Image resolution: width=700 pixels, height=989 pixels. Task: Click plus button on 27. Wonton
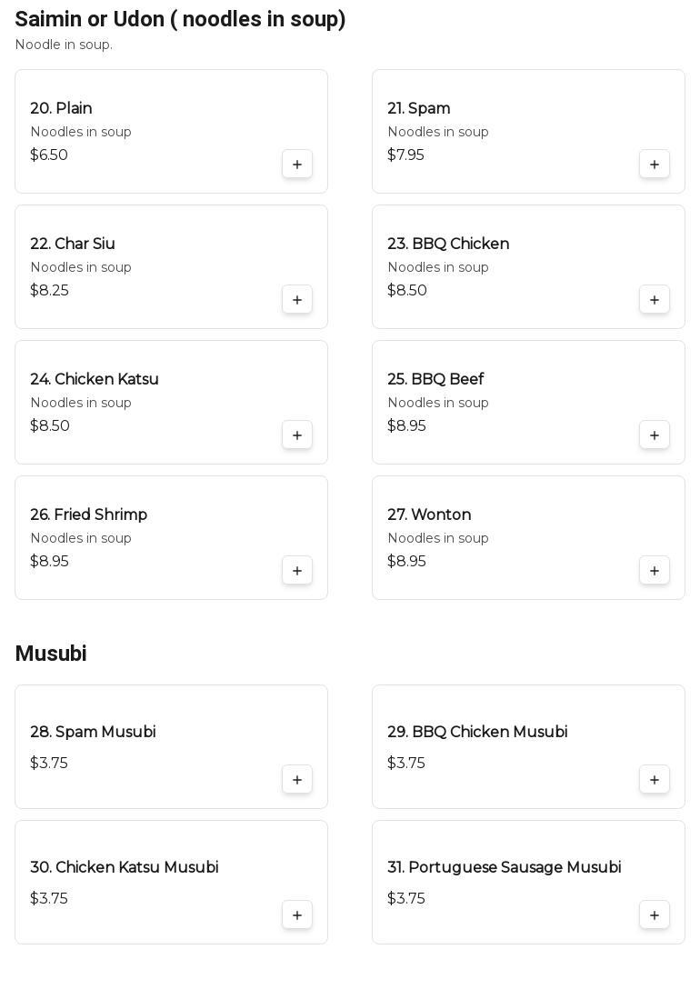click(655, 571)
